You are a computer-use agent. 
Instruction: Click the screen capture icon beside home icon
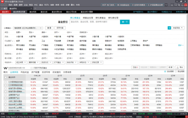point(176,5)
